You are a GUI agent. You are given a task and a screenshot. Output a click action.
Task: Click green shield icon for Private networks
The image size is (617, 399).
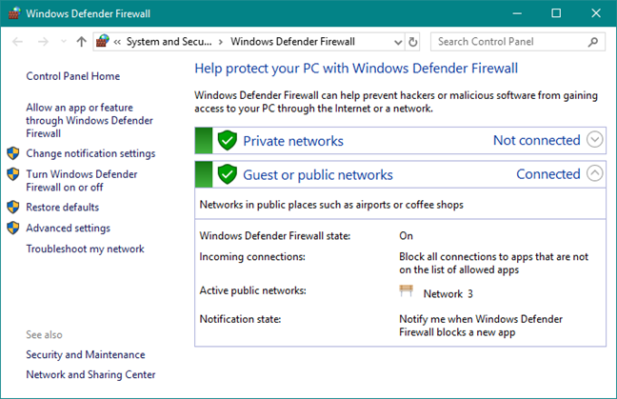[227, 140]
